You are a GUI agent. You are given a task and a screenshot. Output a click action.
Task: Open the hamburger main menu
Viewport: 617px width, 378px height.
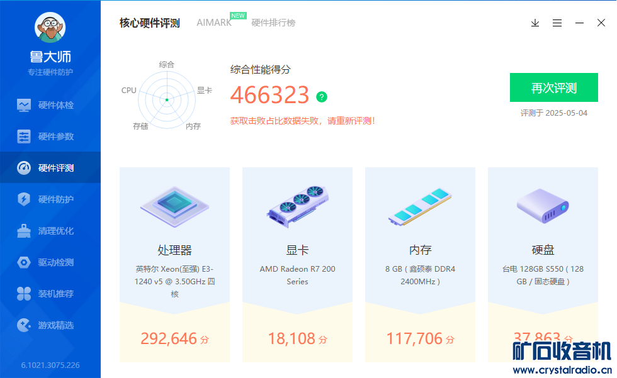click(x=557, y=23)
